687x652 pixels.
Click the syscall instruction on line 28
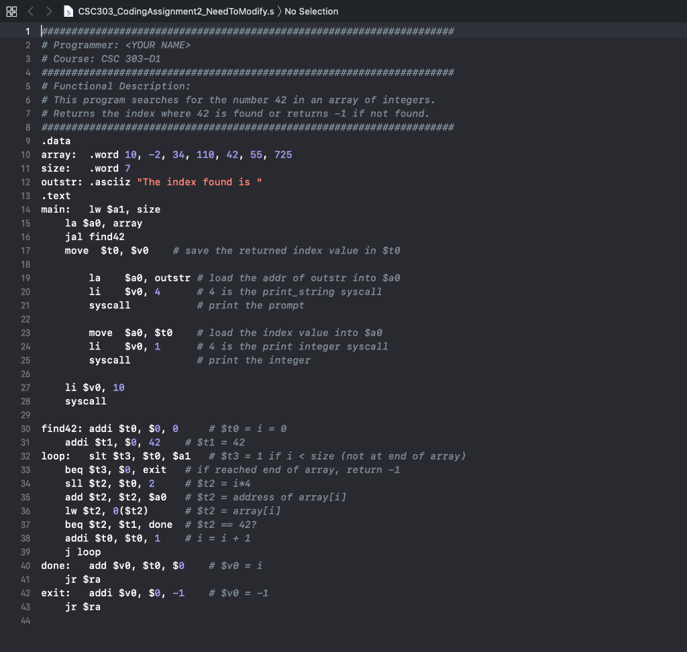[x=86, y=401]
